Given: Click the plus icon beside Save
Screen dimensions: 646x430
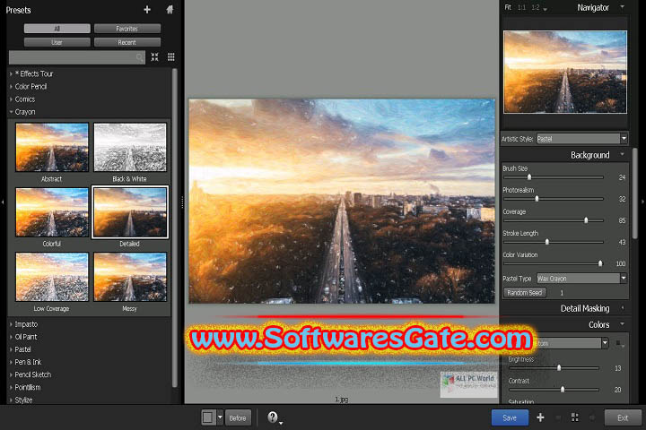Looking at the screenshot, I should point(540,417).
